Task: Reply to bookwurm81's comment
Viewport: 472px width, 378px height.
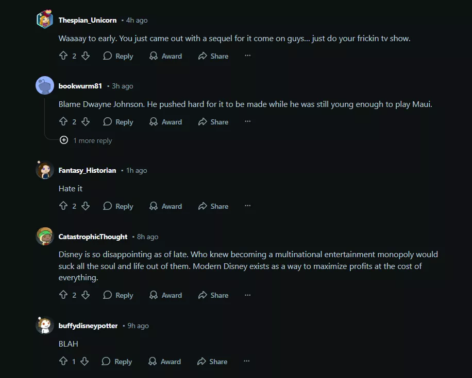Action: coord(118,122)
